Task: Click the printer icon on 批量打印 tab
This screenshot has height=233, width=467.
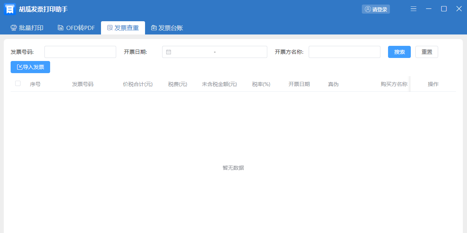Action: point(14,28)
